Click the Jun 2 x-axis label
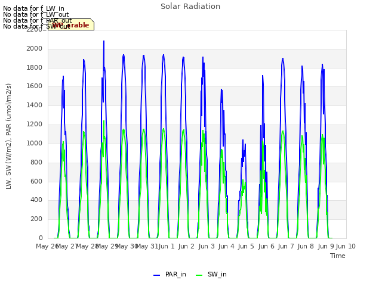This screenshot has width=382, height=286. pyautogui.click(x=186, y=246)
